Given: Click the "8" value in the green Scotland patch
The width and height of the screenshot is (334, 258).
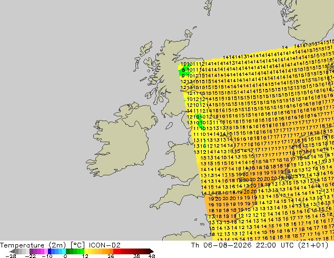Looking at the screenshot, I should [183, 70].
